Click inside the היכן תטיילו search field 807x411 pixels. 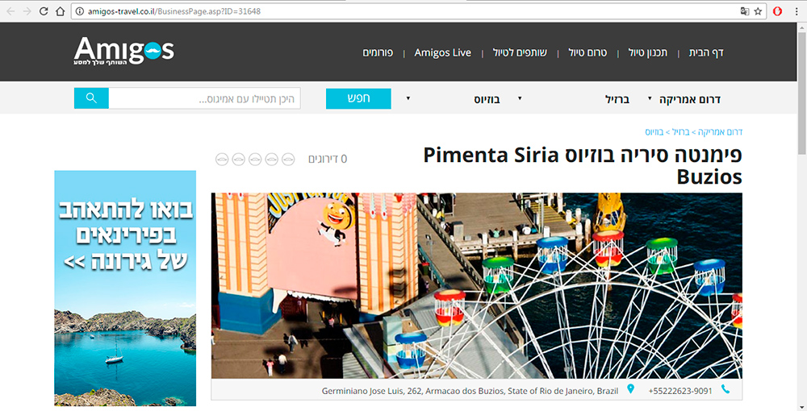pyautogui.click(x=204, y=98)
